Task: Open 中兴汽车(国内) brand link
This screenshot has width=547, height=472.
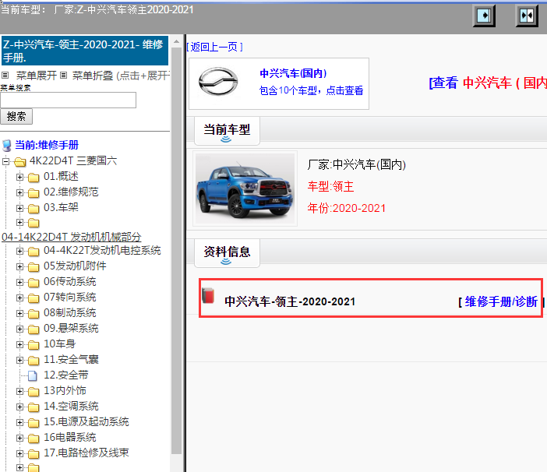Action: point(293,73)
